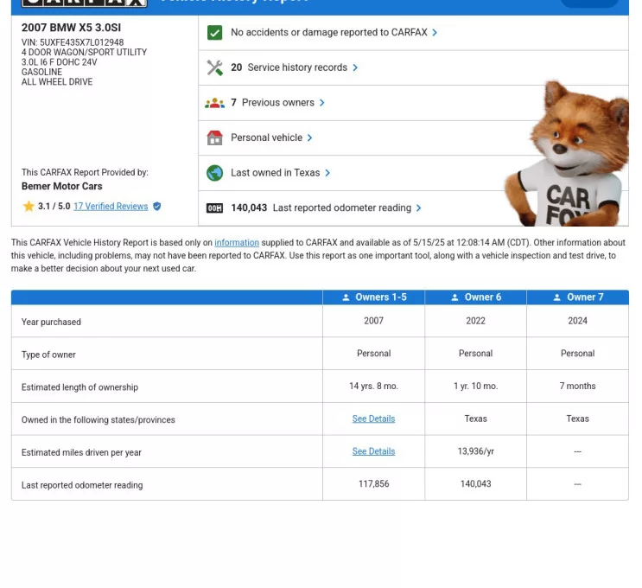Click the globe last-owned location icon
The width and height of the screenshot is (642, 588).
[x=215, y=173]
